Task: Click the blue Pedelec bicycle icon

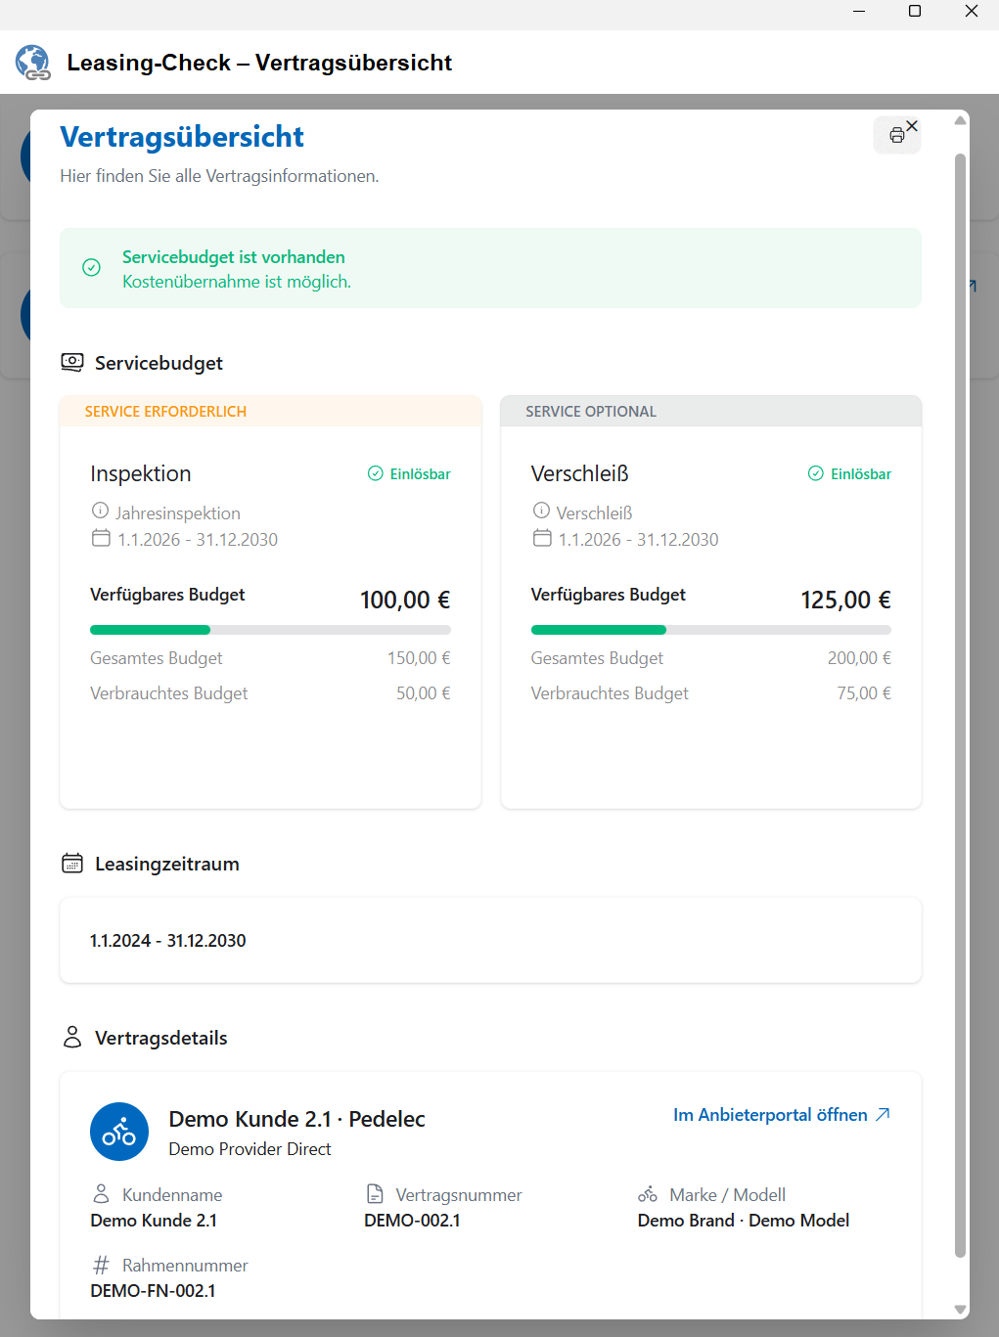Action: tap(119, 1132)
